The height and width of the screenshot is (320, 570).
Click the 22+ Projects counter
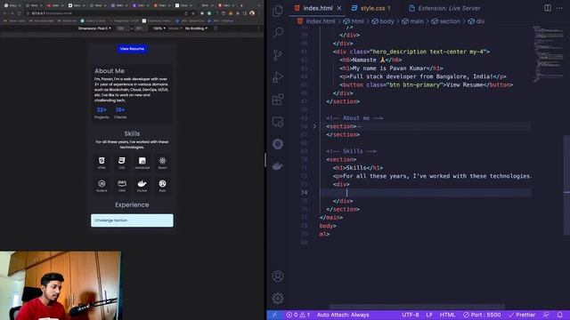[102, 113]
